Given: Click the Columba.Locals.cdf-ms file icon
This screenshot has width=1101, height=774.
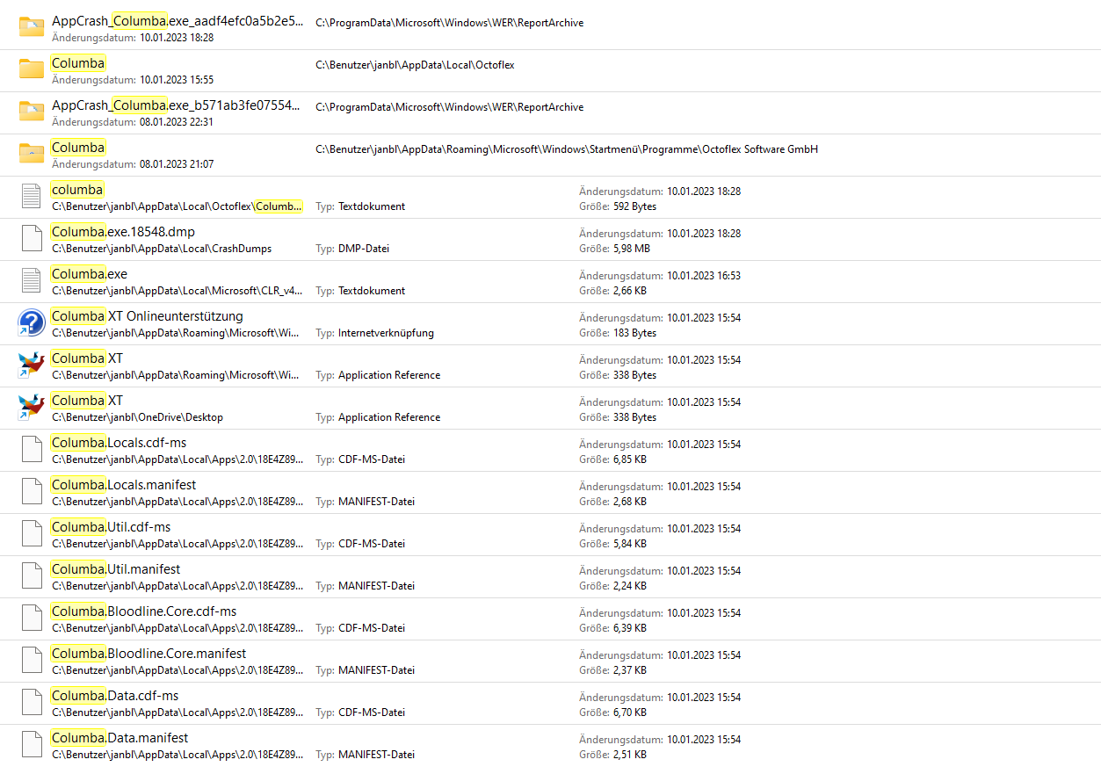Looking at the screenshot, I should tap(32, 449).
